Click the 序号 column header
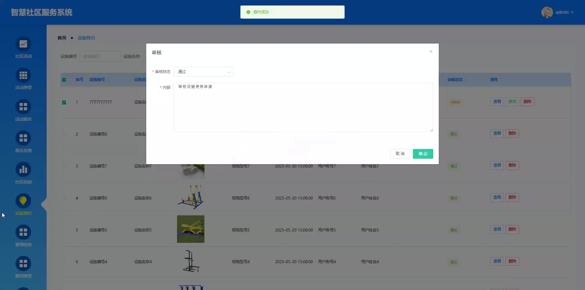 pyautogui.click(x=79, y=80)
